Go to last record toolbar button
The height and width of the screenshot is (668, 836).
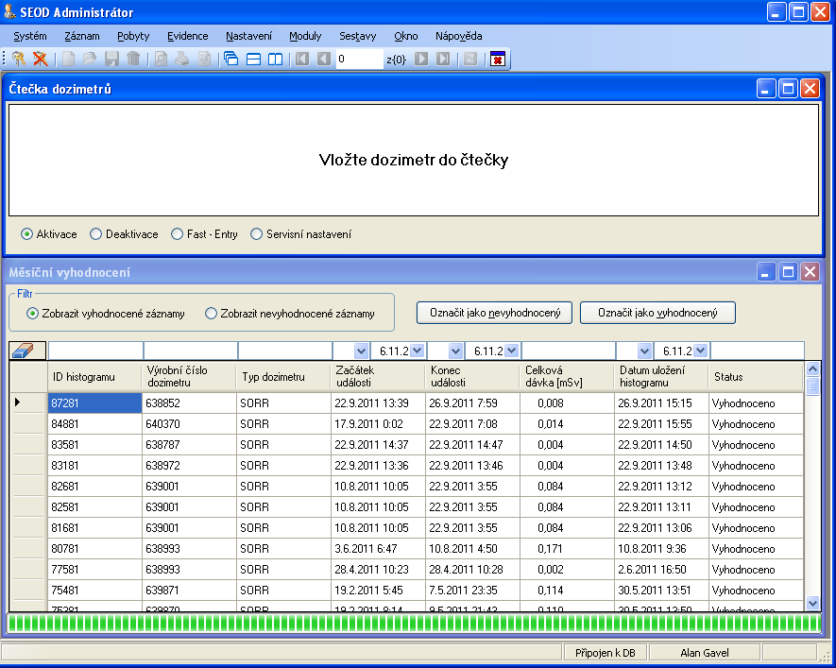[x=443, y=59]
